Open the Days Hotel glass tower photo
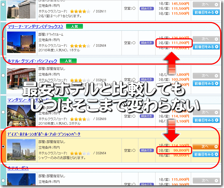 21,150
